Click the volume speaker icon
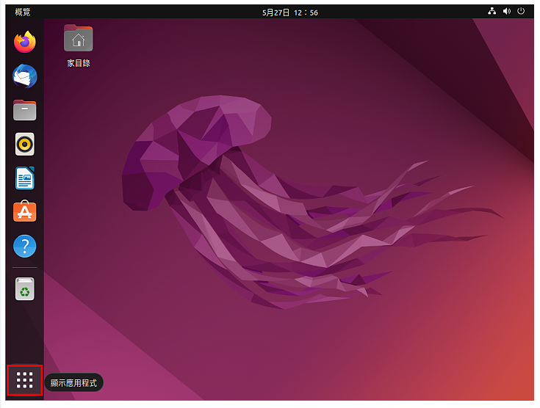540x408 pixels. tap(507, 11)
